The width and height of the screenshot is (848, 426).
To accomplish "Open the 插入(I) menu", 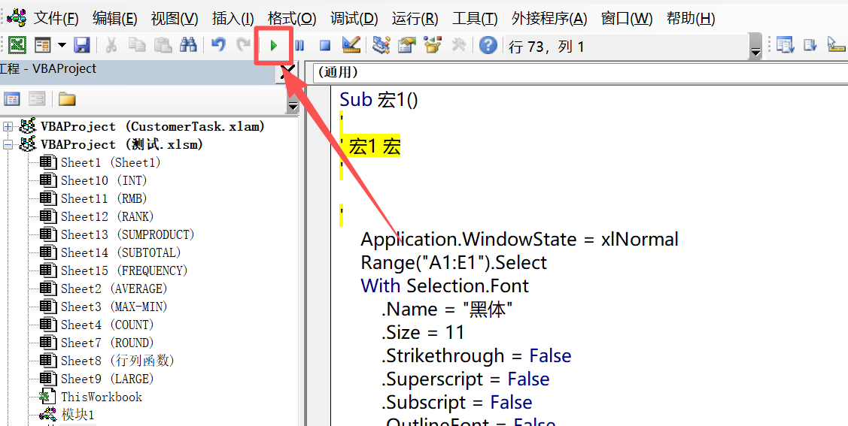I will (x=233, y=19).
